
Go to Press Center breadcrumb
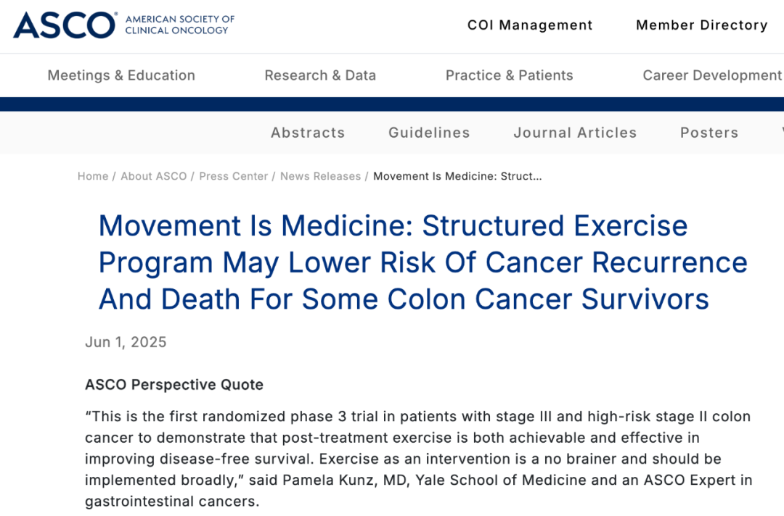point(234,176)
